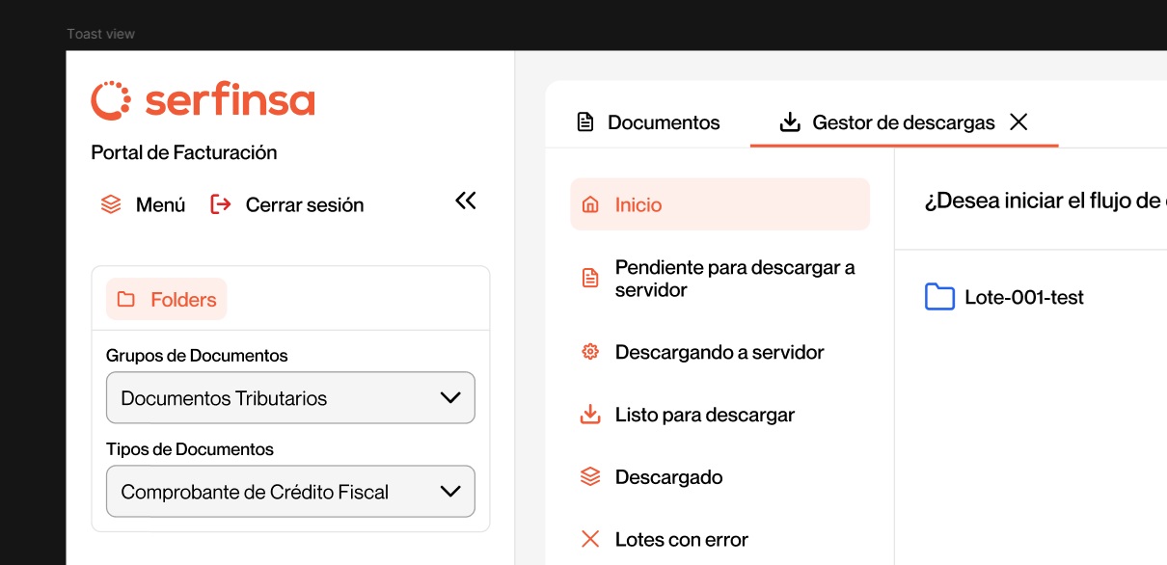This screenshot has height=565, width=1167.
Task: Open the Descargado section
Action: (x=668, y=477)
